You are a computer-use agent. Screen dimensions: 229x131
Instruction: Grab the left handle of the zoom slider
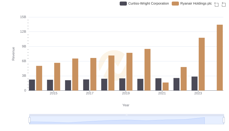coord(29,120)
